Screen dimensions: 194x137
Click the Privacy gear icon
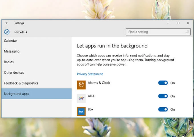7,32
